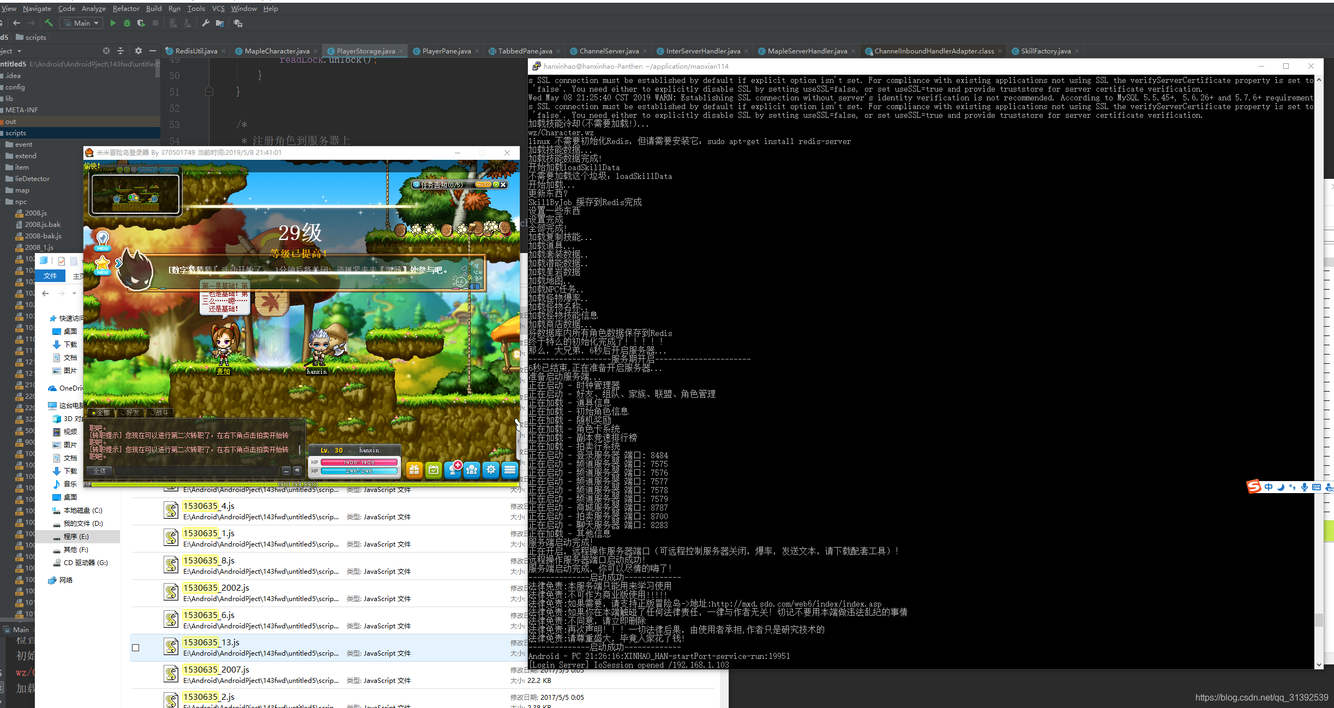
Task: Expand the event folder in project tree
Action: click(x=18, y=145)
